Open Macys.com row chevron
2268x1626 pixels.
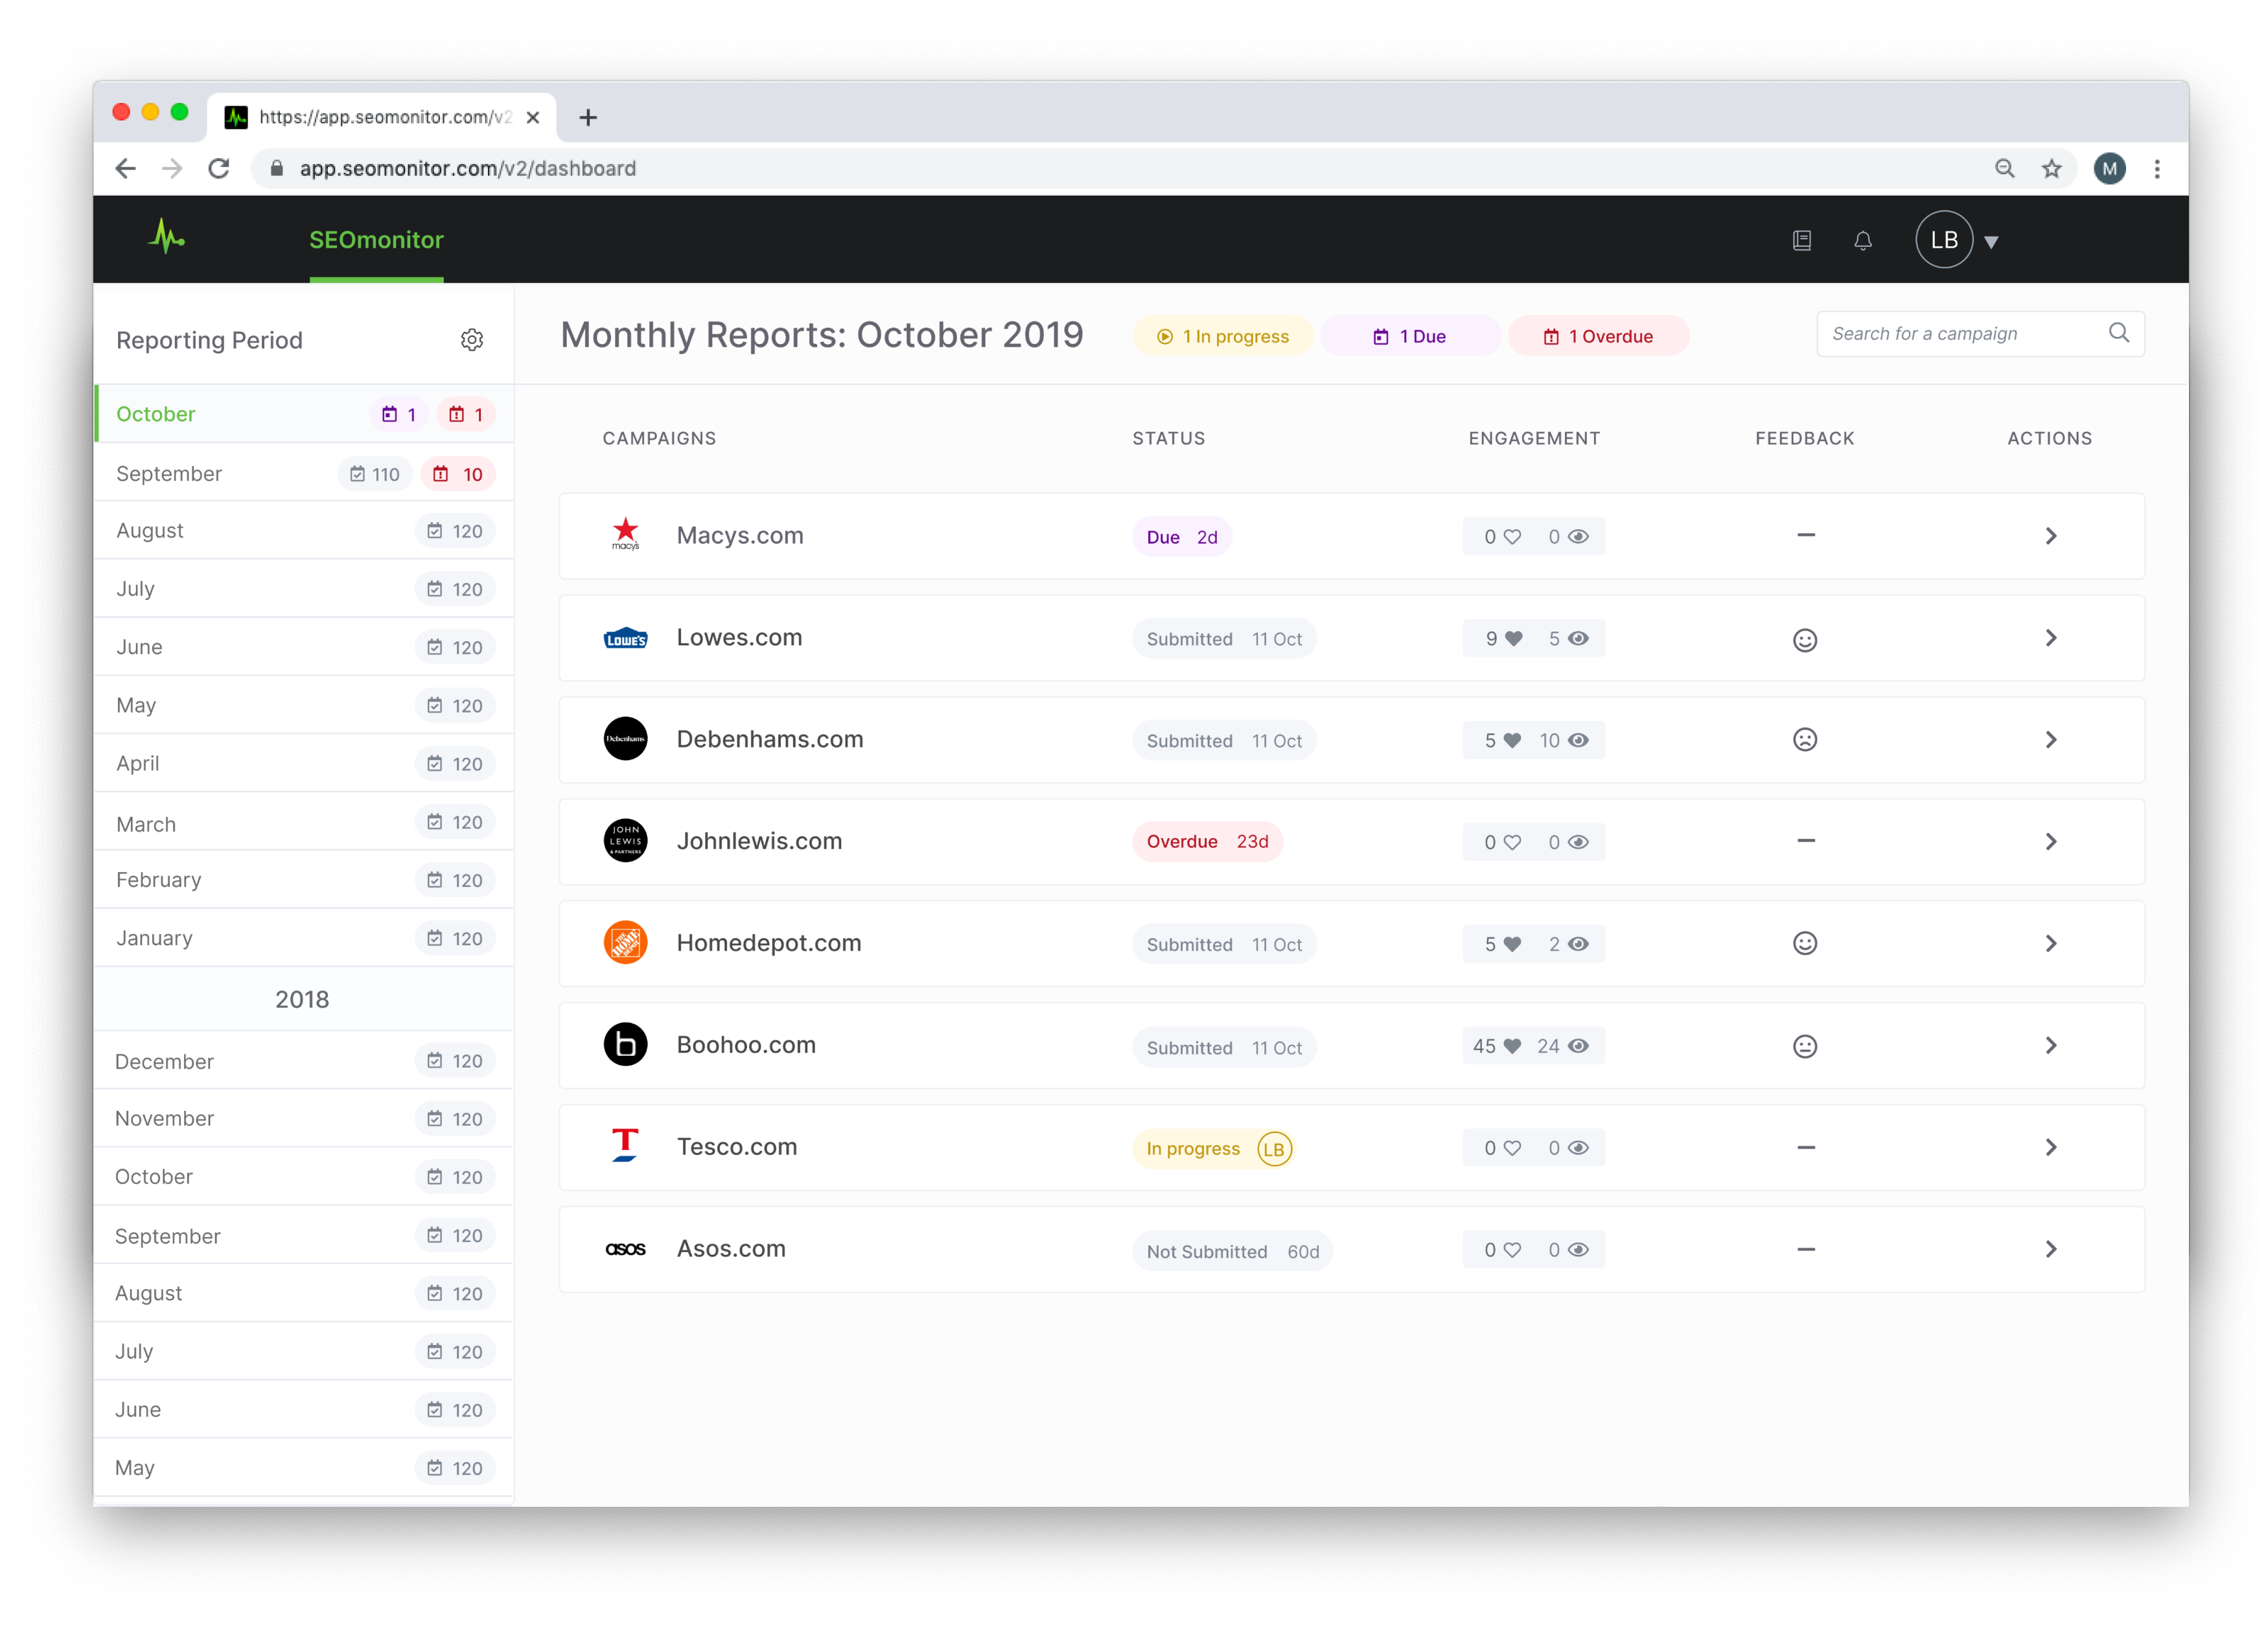(2050, 536)
